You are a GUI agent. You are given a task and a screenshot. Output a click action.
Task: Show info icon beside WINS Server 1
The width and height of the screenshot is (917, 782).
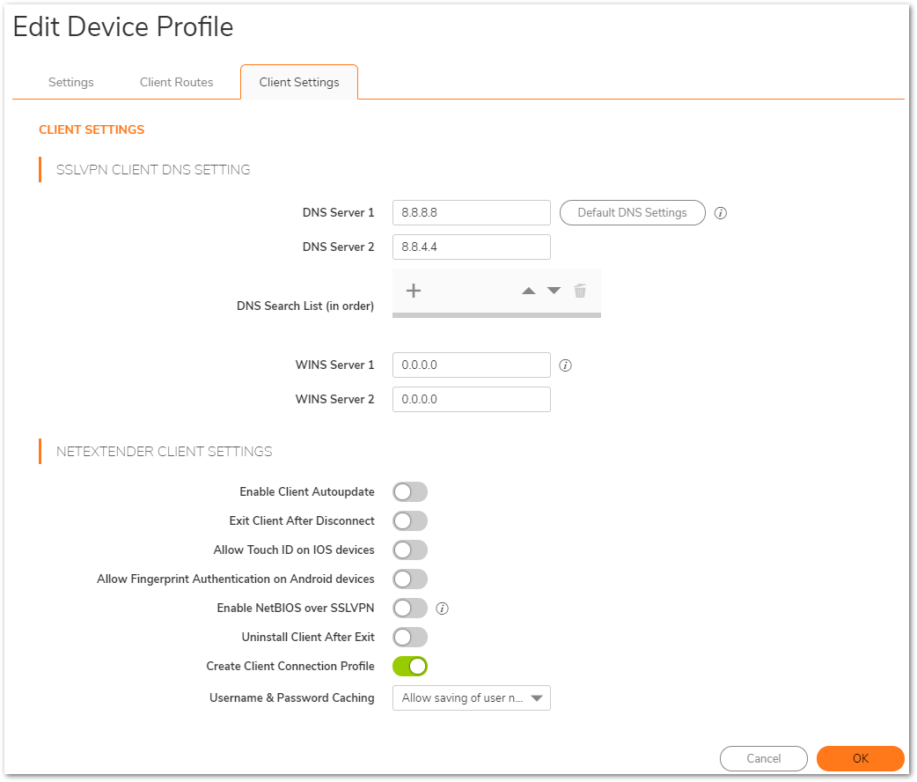point(566,365)
